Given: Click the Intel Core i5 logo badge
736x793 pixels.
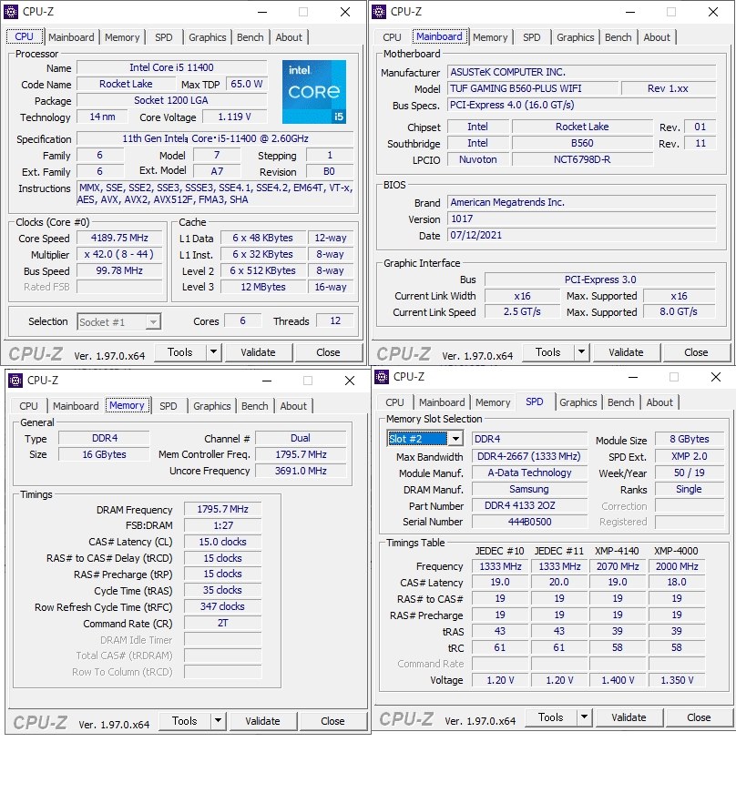Looking at the screenshot, I should click(x=314, y=92).
